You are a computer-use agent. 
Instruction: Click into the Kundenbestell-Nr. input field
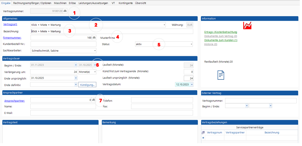63,44
